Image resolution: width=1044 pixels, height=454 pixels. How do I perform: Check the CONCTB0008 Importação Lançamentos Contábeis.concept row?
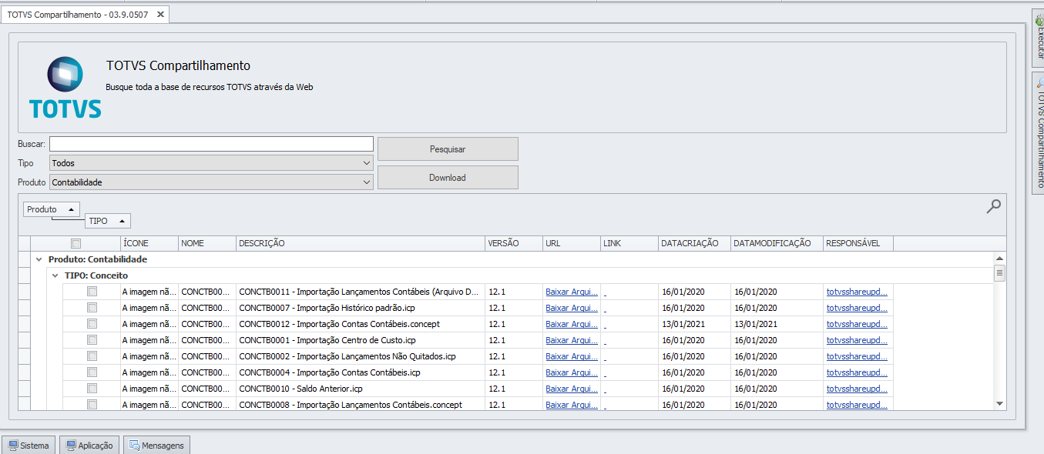click(92, 405)
